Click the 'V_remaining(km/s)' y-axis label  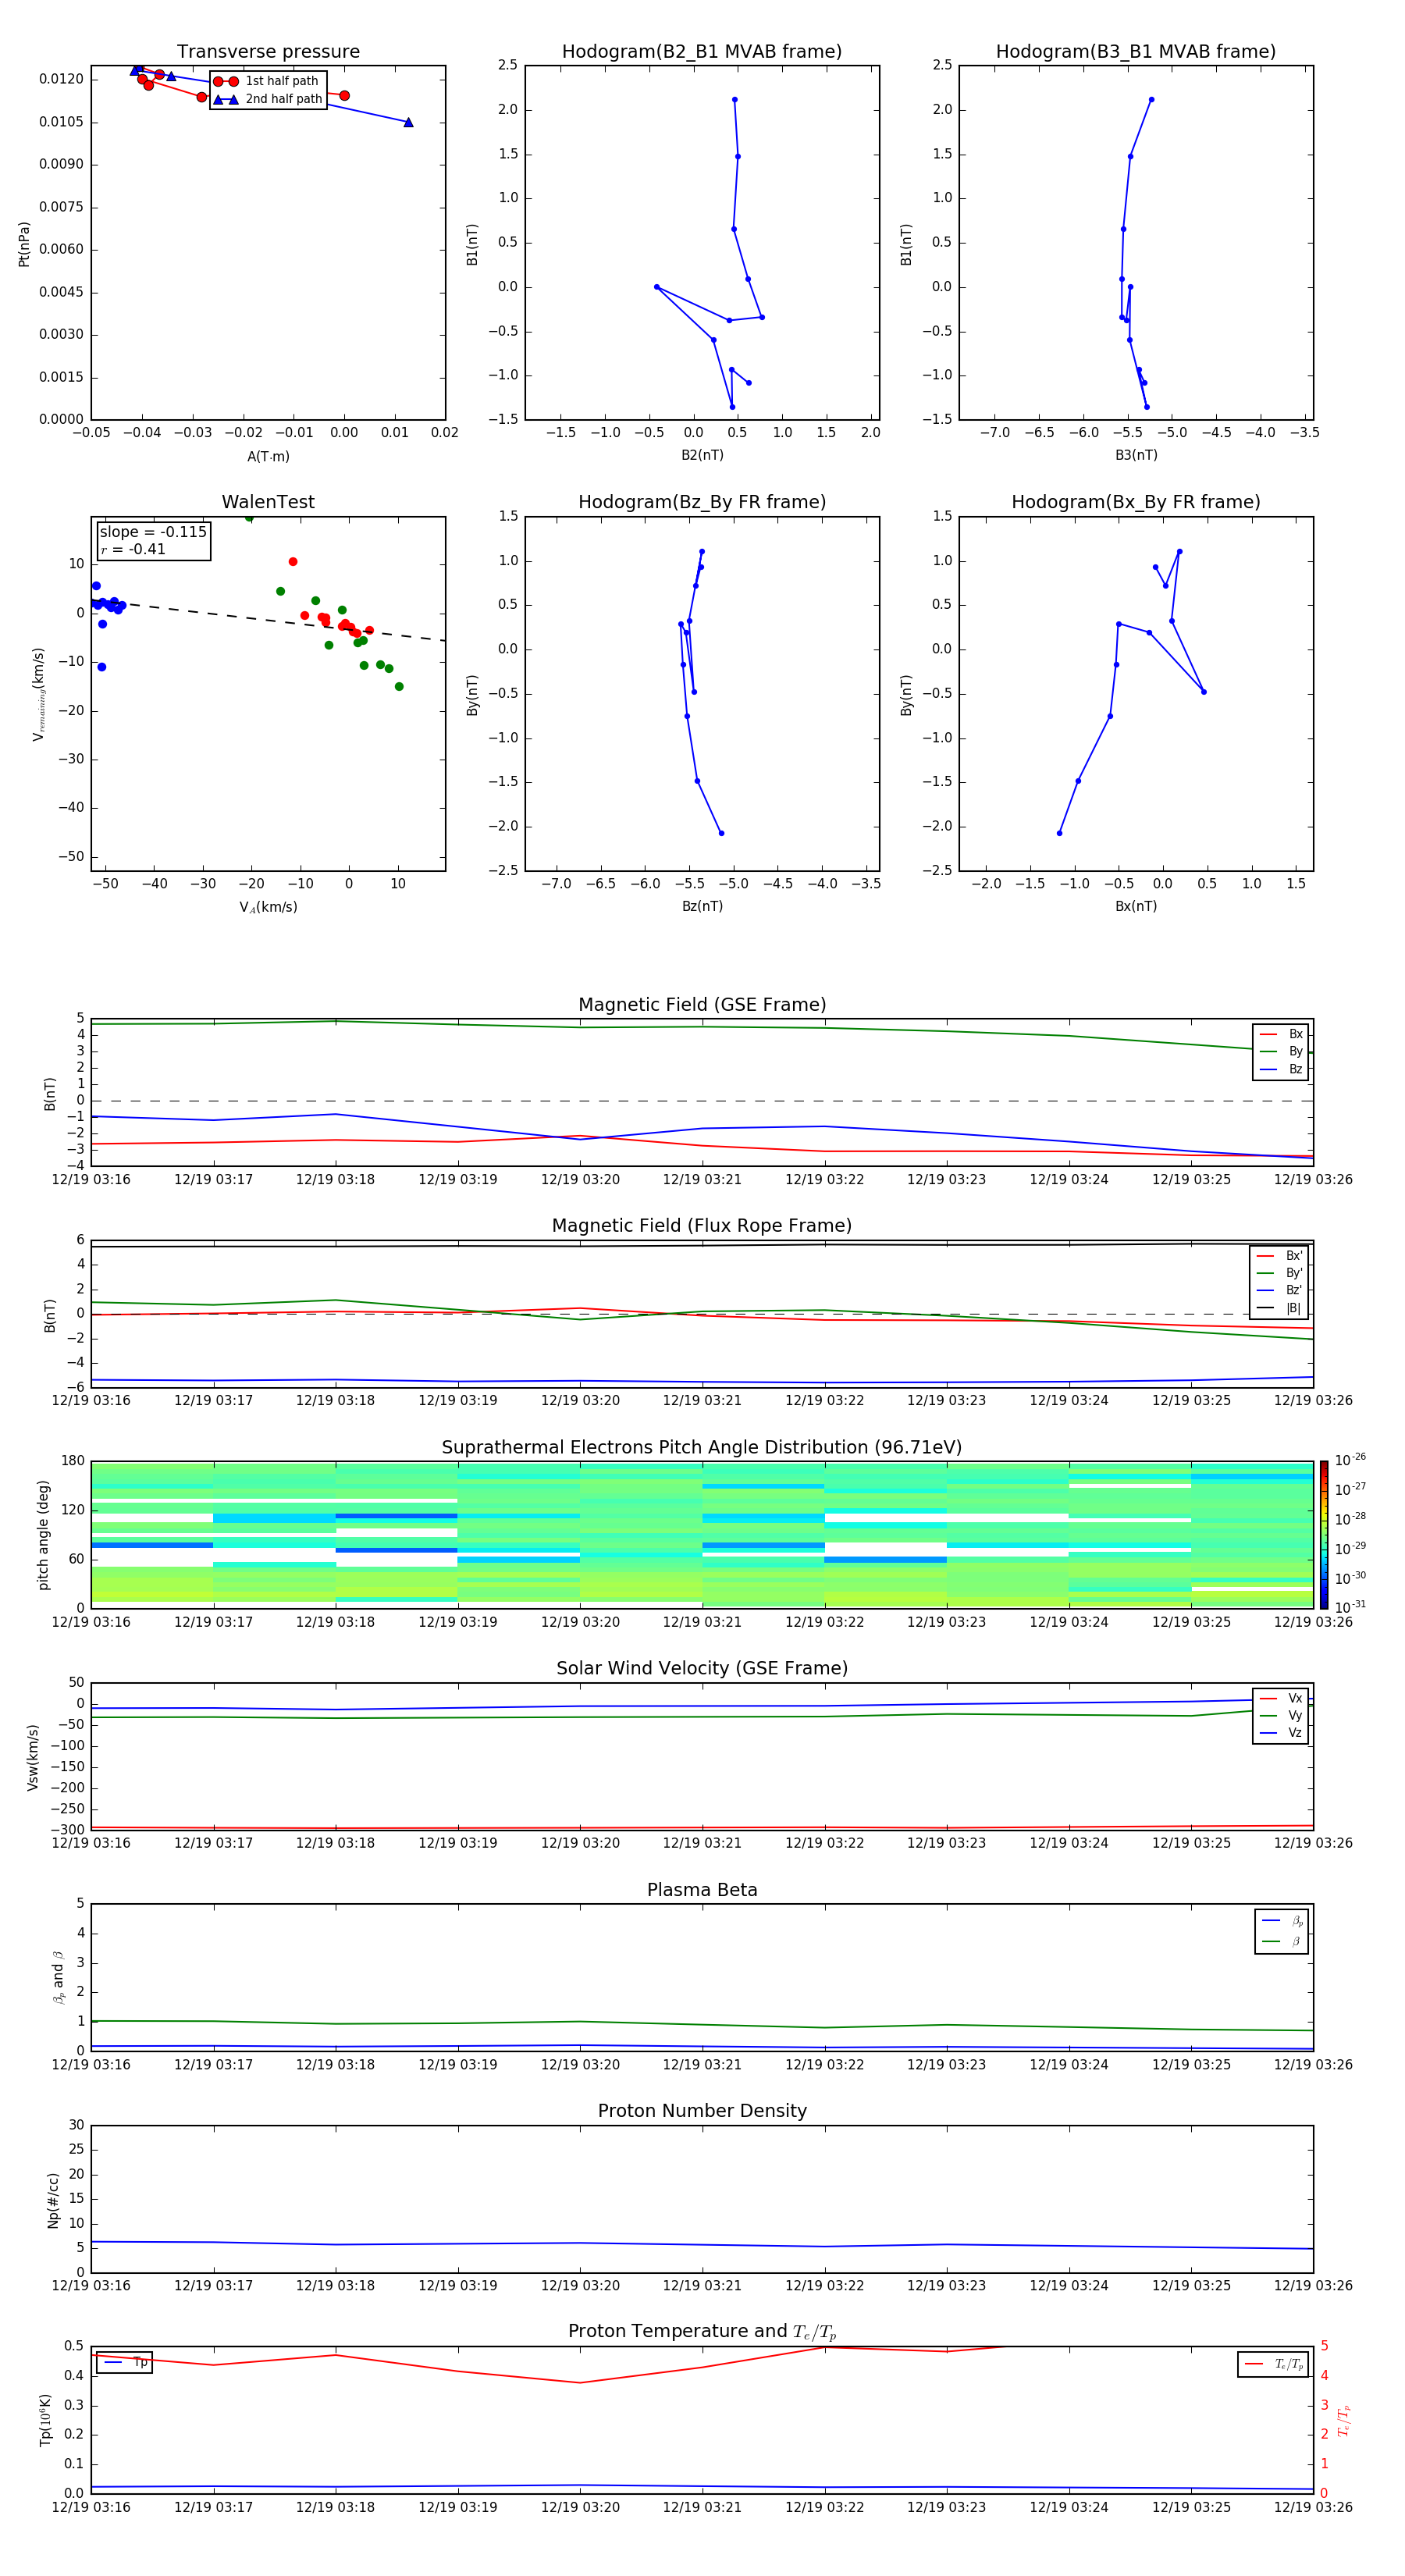click(x=39, y=694)
